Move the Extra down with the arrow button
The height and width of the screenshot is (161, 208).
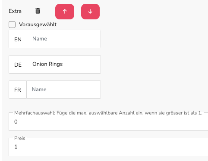[90, 12]
